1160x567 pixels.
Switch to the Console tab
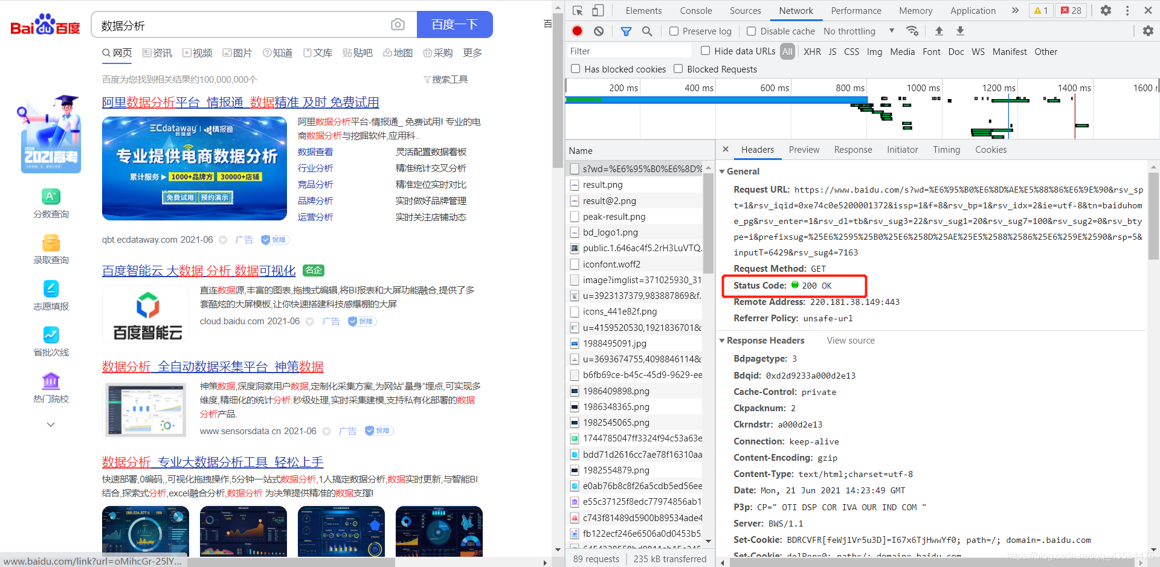(696, 10)
